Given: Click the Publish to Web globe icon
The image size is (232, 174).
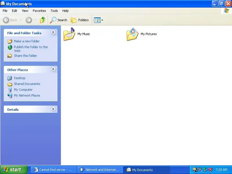Looking at the screenshot, I should (x=10, y=47).
